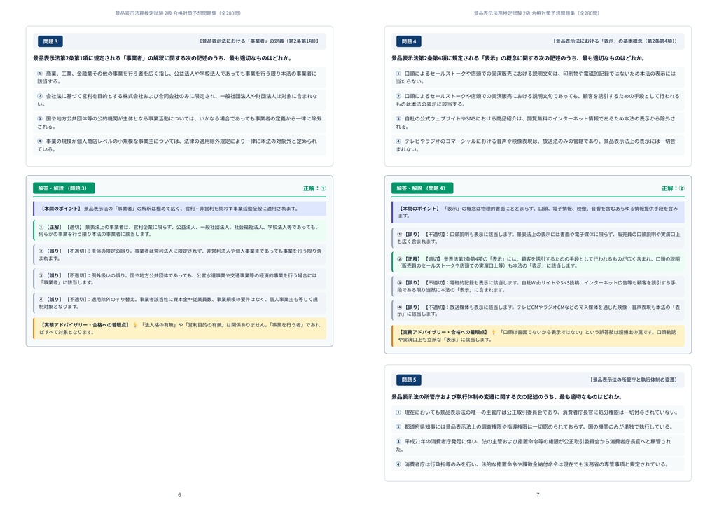Click explanation ④【誤り】適用除外のすり替え
This screenshot has width=717, height=507.
(x=179, y=303)
